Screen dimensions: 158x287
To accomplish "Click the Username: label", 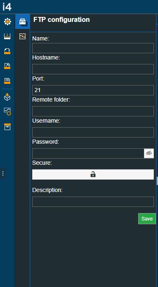I will tap(46, 121).
